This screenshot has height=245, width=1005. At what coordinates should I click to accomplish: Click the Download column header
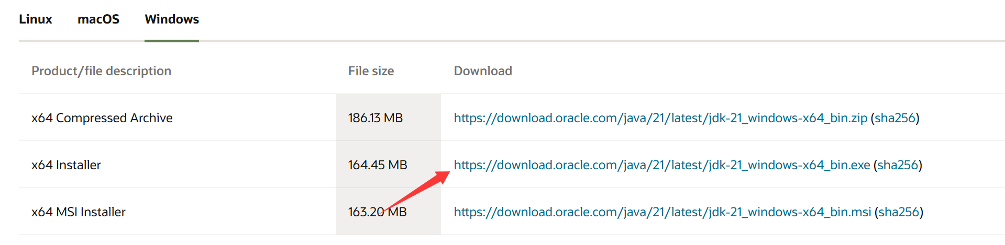point(483,71)
